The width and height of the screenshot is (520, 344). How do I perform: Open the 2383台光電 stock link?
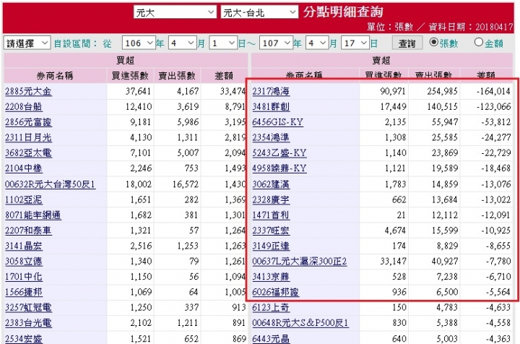point(28,322)
